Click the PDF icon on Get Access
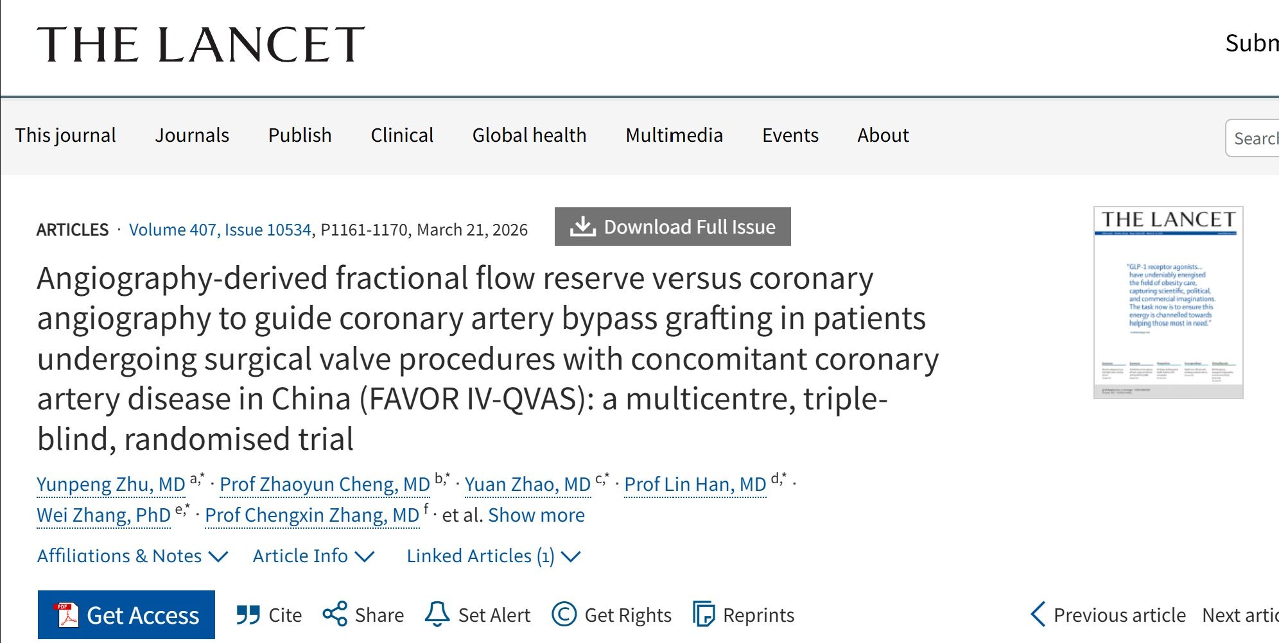The image size is (1279, 643). click(67, 615)
